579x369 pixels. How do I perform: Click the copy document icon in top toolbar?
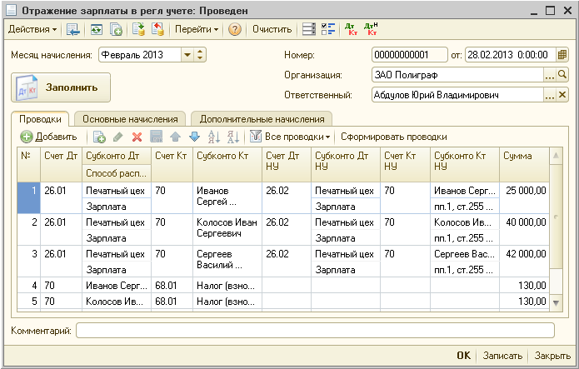tap(116, 29)
